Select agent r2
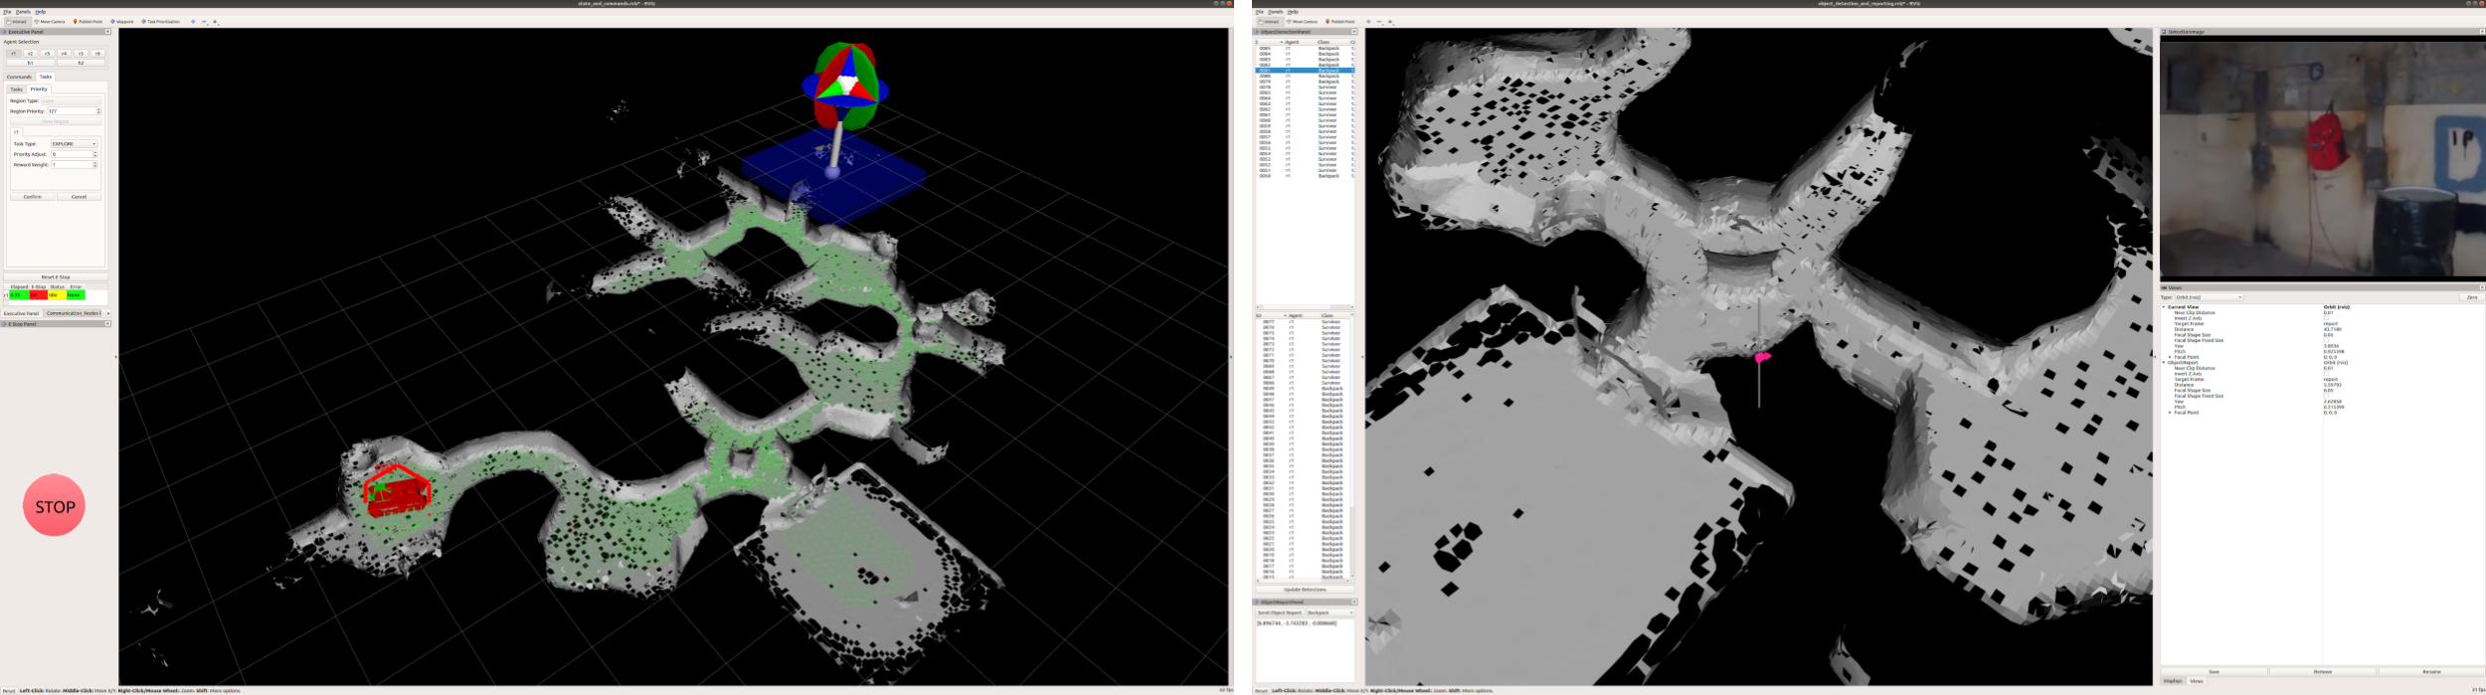 [x=30, y=54]
